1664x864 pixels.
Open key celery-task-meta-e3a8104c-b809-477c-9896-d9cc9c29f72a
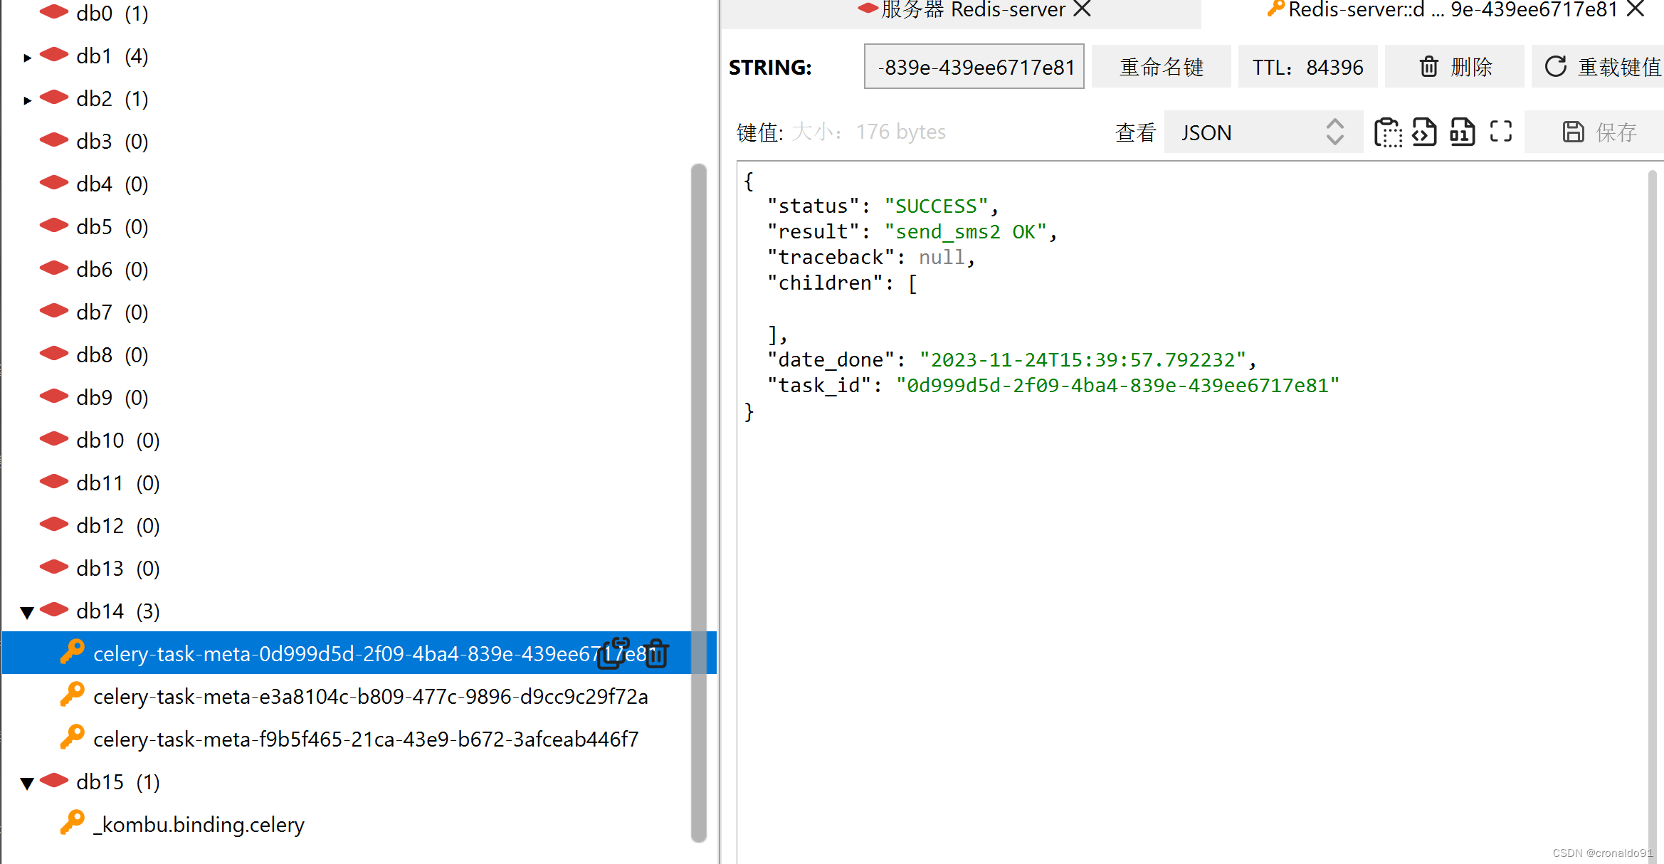point(371,697)
